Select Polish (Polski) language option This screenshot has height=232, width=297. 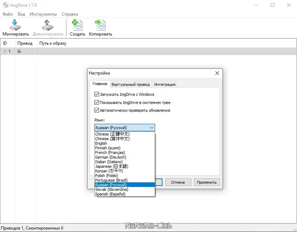coord(125,176)
